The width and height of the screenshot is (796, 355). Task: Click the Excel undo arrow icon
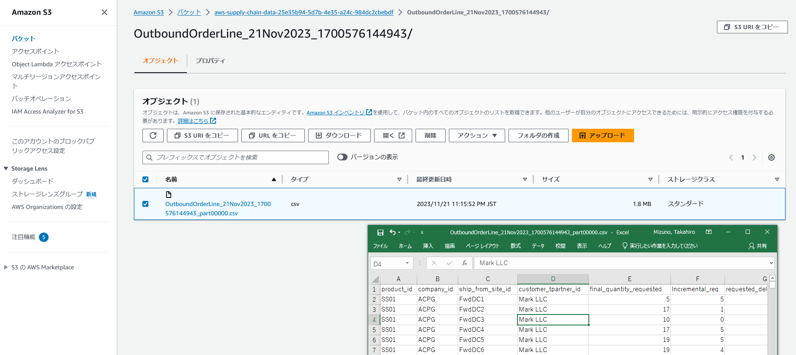(x=393, y=232)
